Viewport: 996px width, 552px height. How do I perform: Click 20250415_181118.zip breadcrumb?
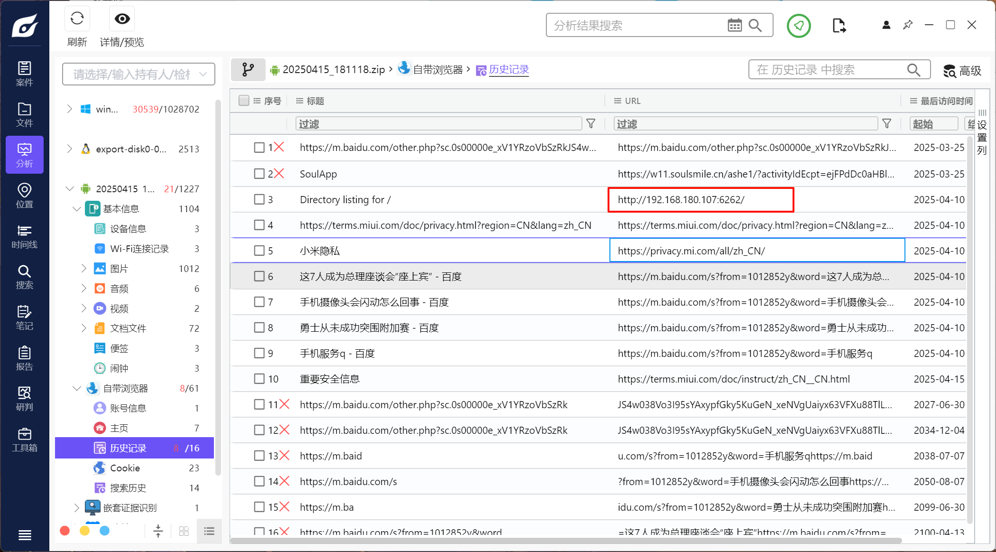(334, 70)
